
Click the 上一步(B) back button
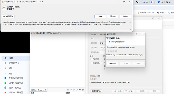coord(118,91)
